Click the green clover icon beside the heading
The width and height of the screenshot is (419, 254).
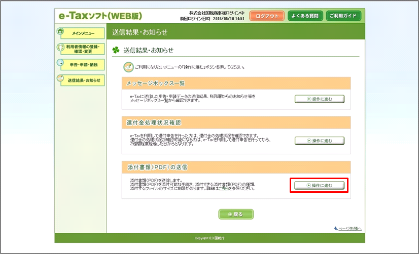click(116, 50)
